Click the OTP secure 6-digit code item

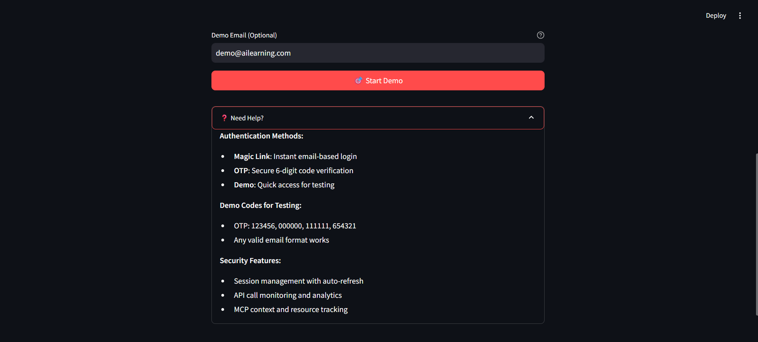coord(293,171)
